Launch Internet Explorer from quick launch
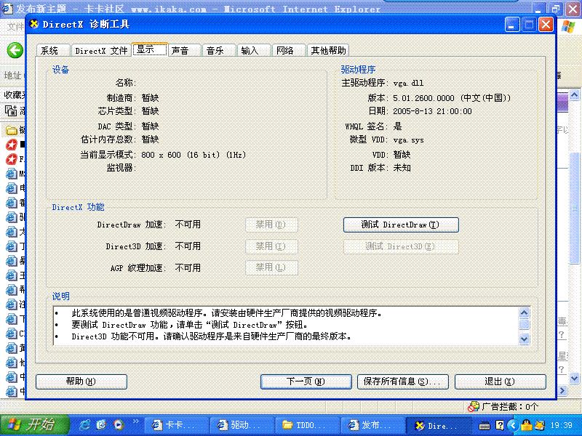The image size is (582, 436). 85,425
